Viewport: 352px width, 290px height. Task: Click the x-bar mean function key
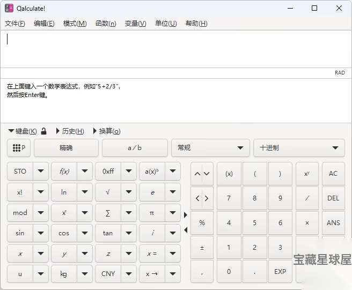tap(64, 213)
